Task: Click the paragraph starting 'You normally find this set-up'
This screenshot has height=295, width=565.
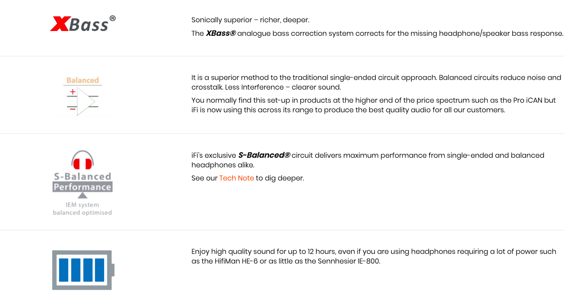Action: (x=373, y=105)
